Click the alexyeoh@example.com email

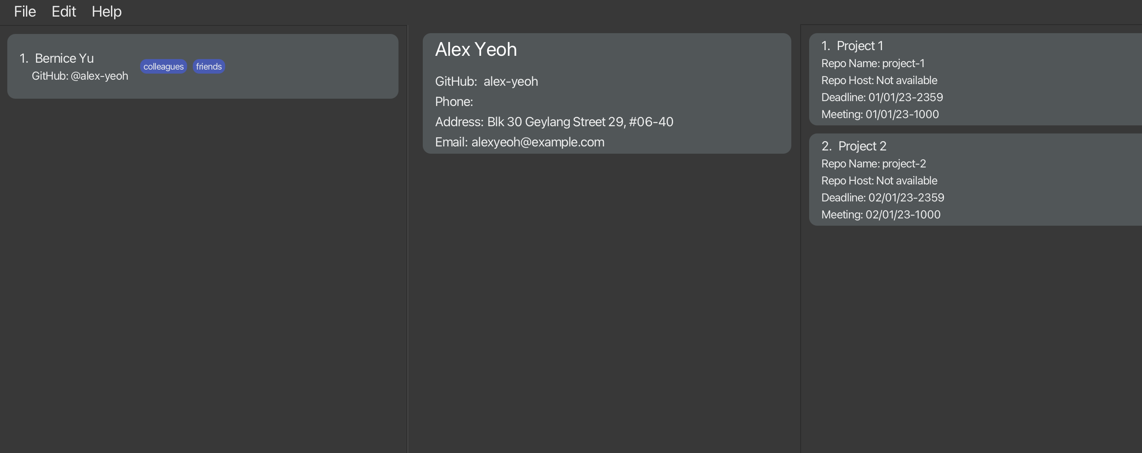coord(538,142)
